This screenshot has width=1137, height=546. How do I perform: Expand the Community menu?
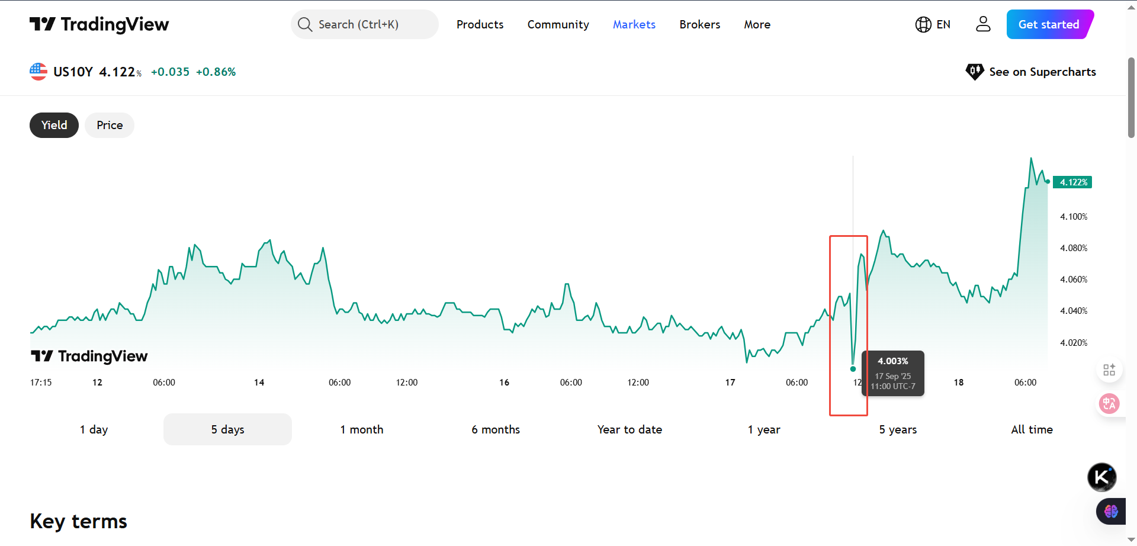[558, 24]
